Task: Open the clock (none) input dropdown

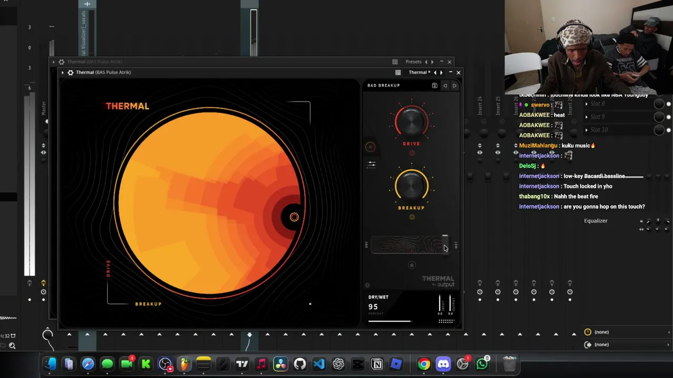Action: click(628, 332)
